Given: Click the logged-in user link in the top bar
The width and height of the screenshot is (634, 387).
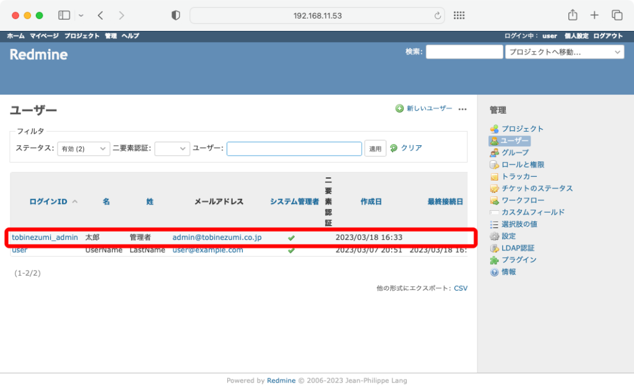Looking at the screenshot, I should 550,36.
